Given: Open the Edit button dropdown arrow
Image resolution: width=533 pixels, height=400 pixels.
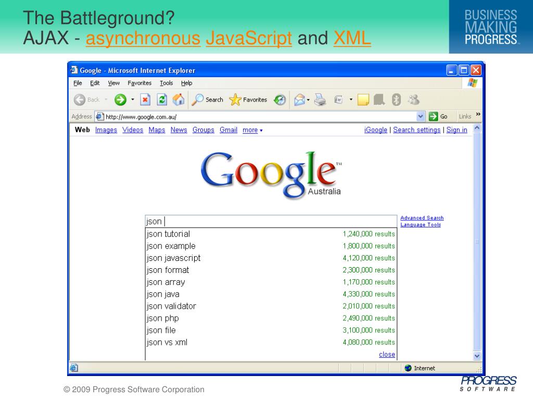Looking at the screenshot, I should pyautogui.click(x=351, y=99).
